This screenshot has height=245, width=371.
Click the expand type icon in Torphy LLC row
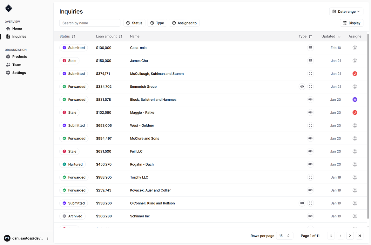click(x=310, y=177)
